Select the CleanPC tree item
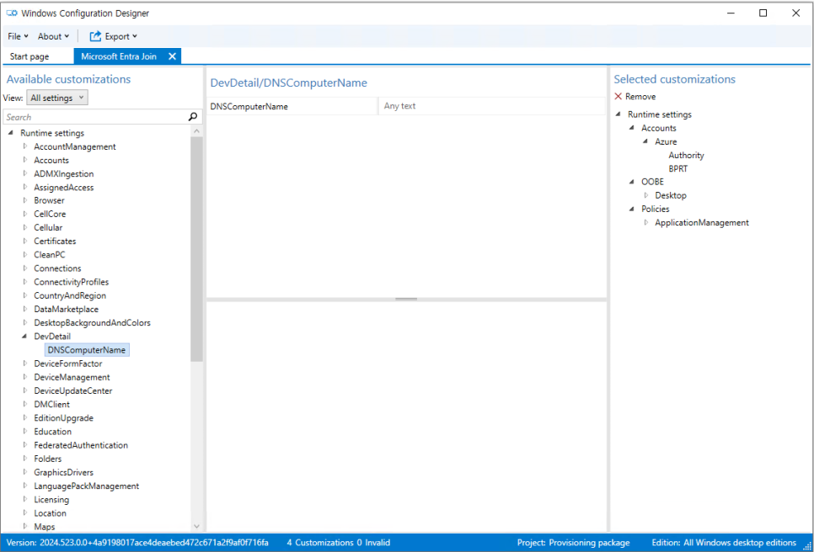 click(x=50, y=254)
